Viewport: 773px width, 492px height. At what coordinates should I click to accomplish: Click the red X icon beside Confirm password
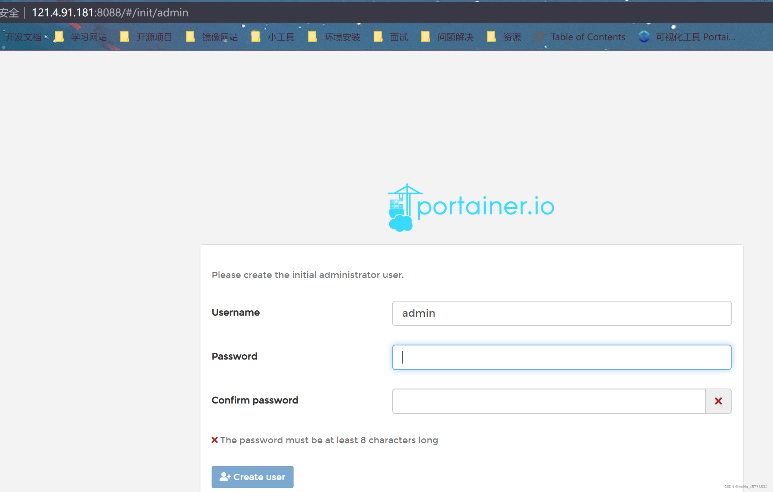pos(718,401)
